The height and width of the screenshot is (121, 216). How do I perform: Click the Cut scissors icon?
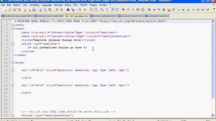click(40, 10)
